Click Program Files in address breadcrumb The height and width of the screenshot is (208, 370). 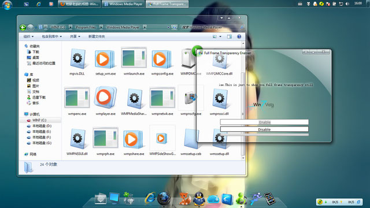pos(86,27)
